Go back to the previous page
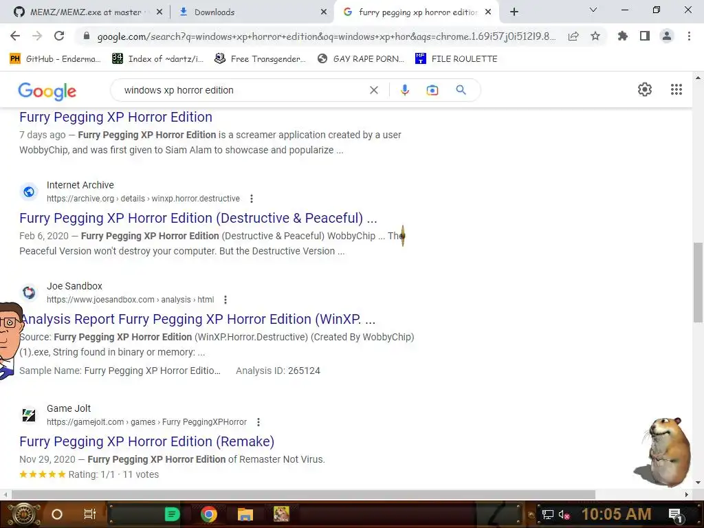 [15, 36]
